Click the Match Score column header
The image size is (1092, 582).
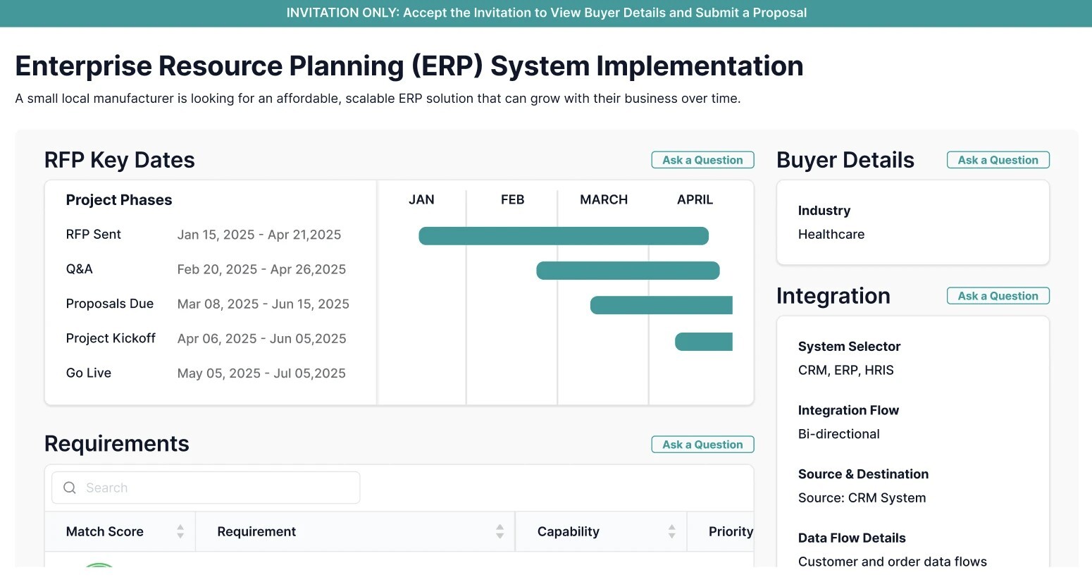tap(120, 531)
